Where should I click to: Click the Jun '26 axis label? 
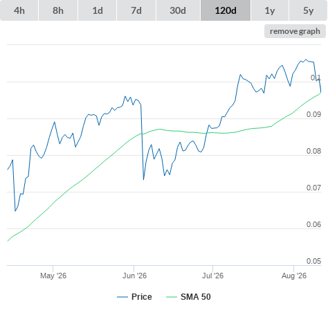(134, 276)
